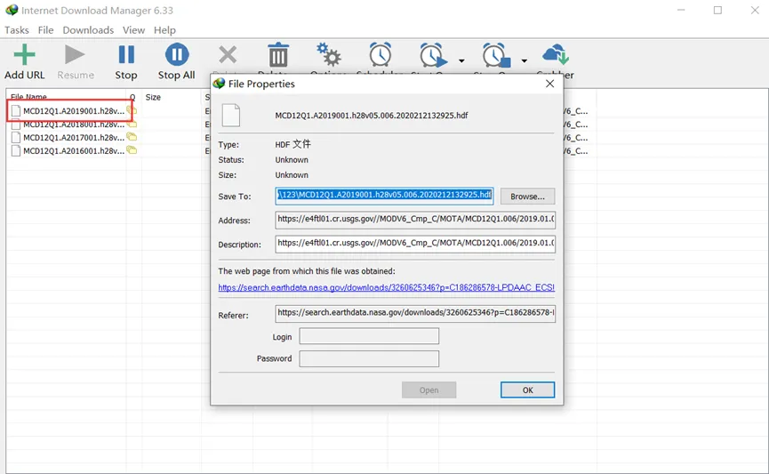Click the Password input field
Screen dimensions: 769x474
point(369,358)
